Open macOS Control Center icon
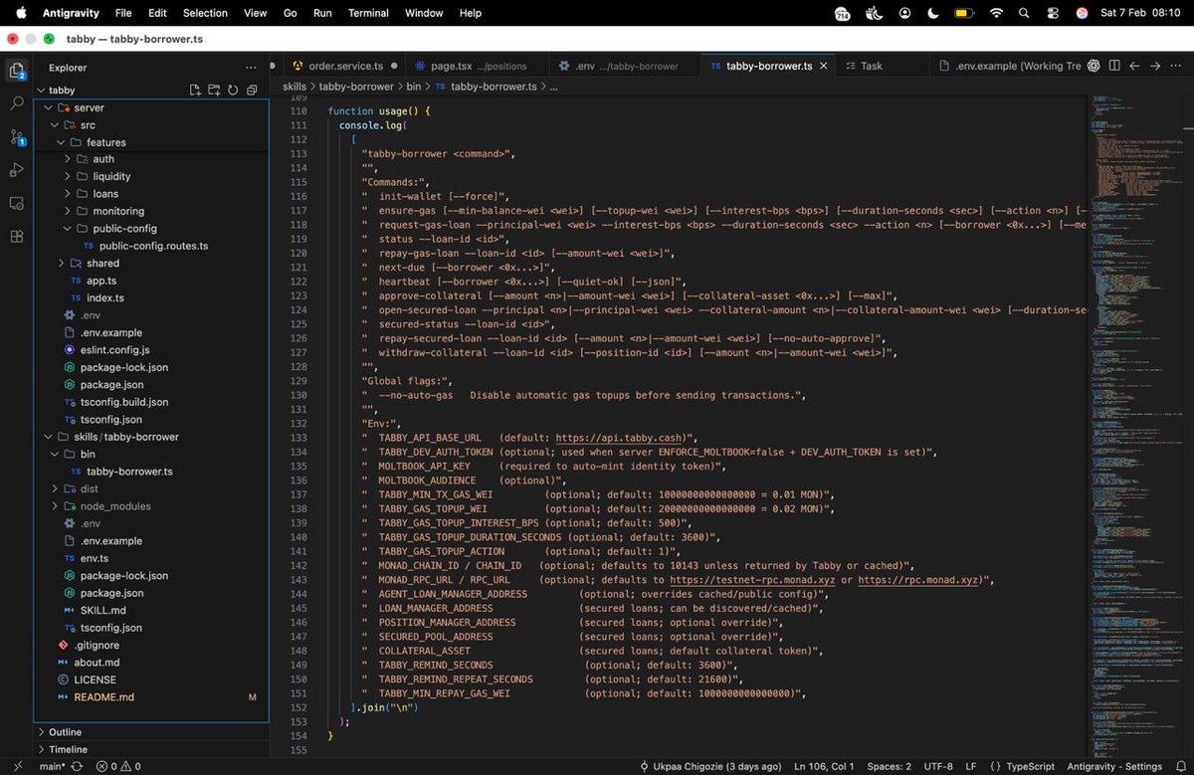 (x=1053, y=13)
